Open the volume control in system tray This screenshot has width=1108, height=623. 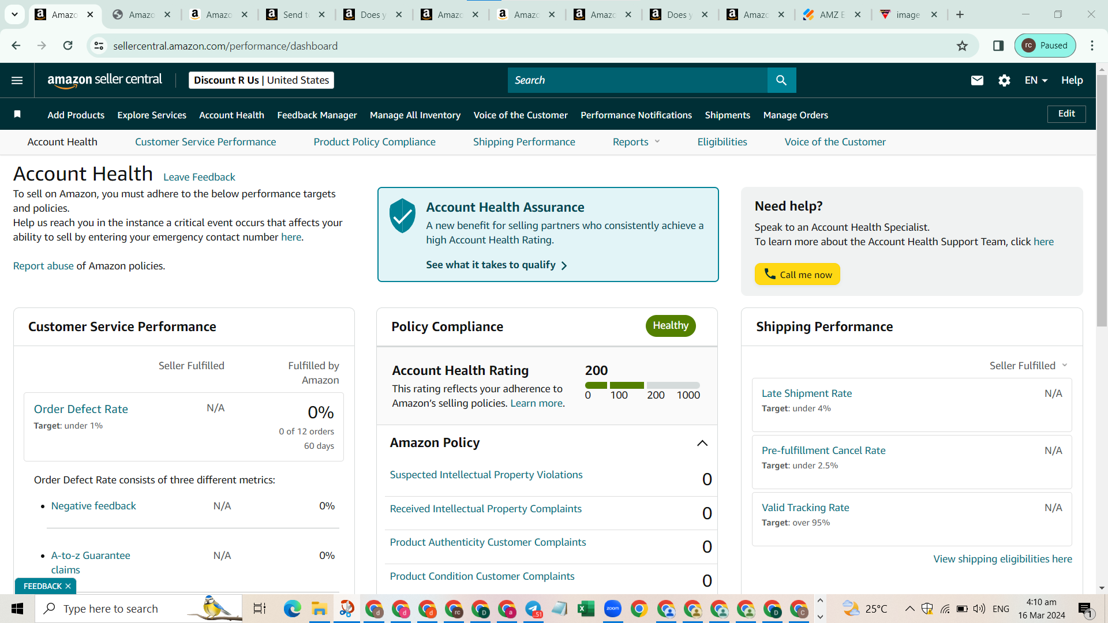coord(979,609)
